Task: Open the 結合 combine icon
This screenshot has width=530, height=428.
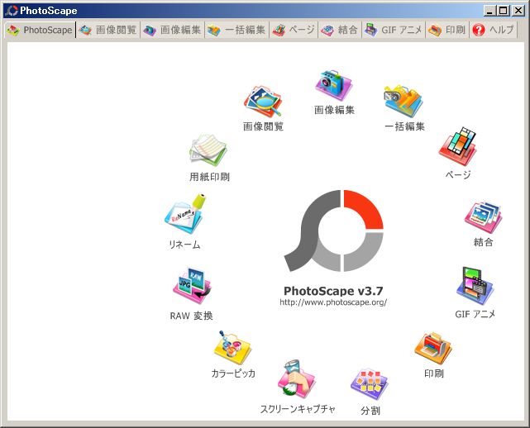Action: [483, 216]
